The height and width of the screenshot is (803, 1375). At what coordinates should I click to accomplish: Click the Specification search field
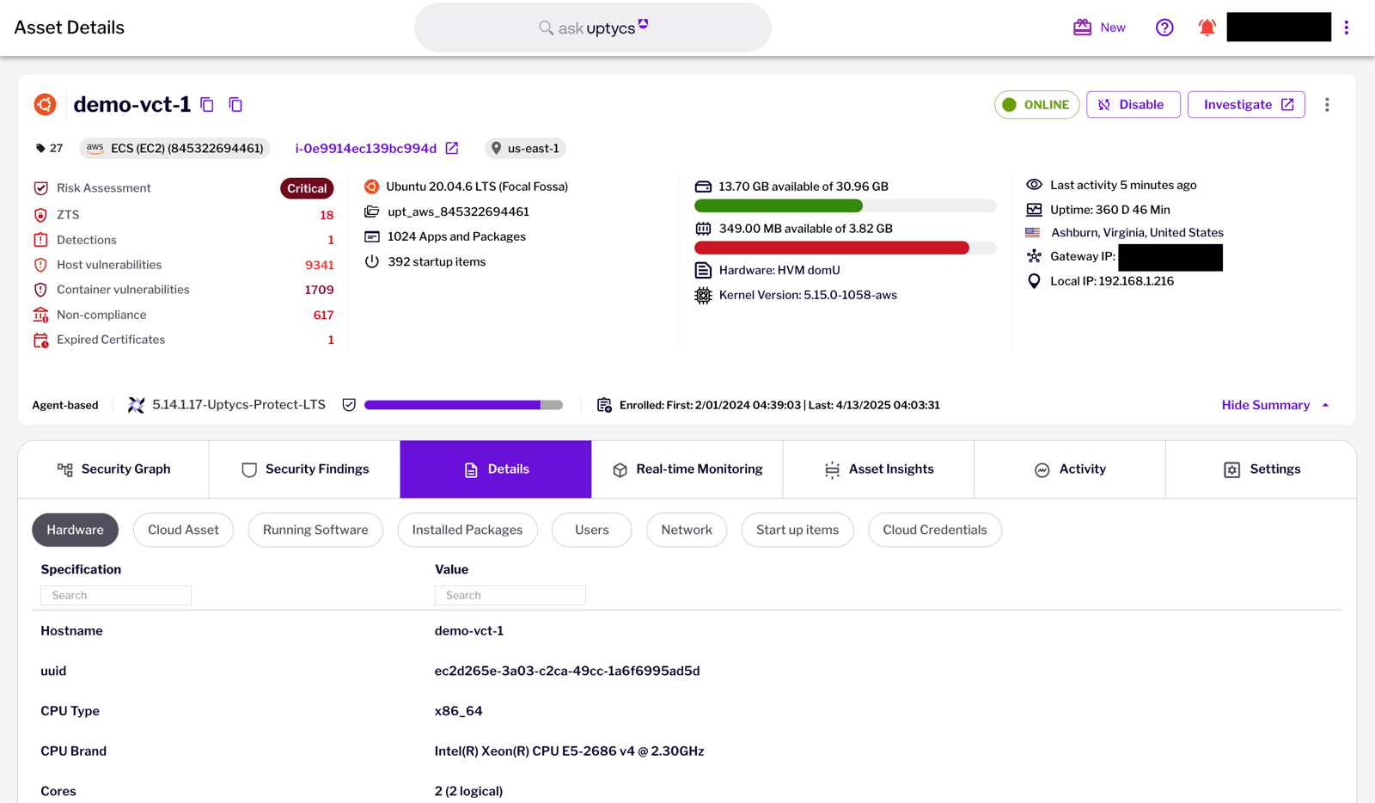point(116,595)
